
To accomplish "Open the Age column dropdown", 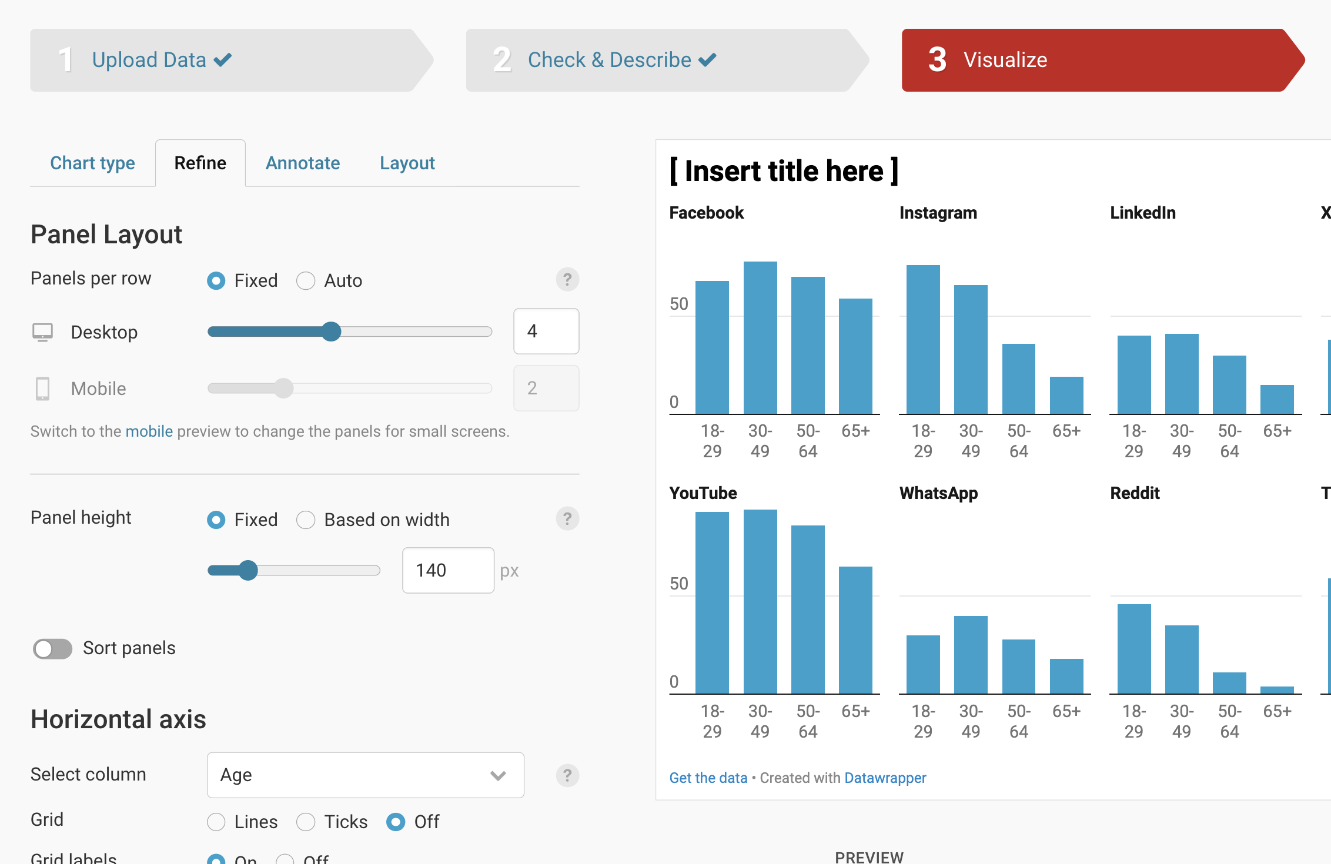I will pyautogui.click(x=365, y=775).
